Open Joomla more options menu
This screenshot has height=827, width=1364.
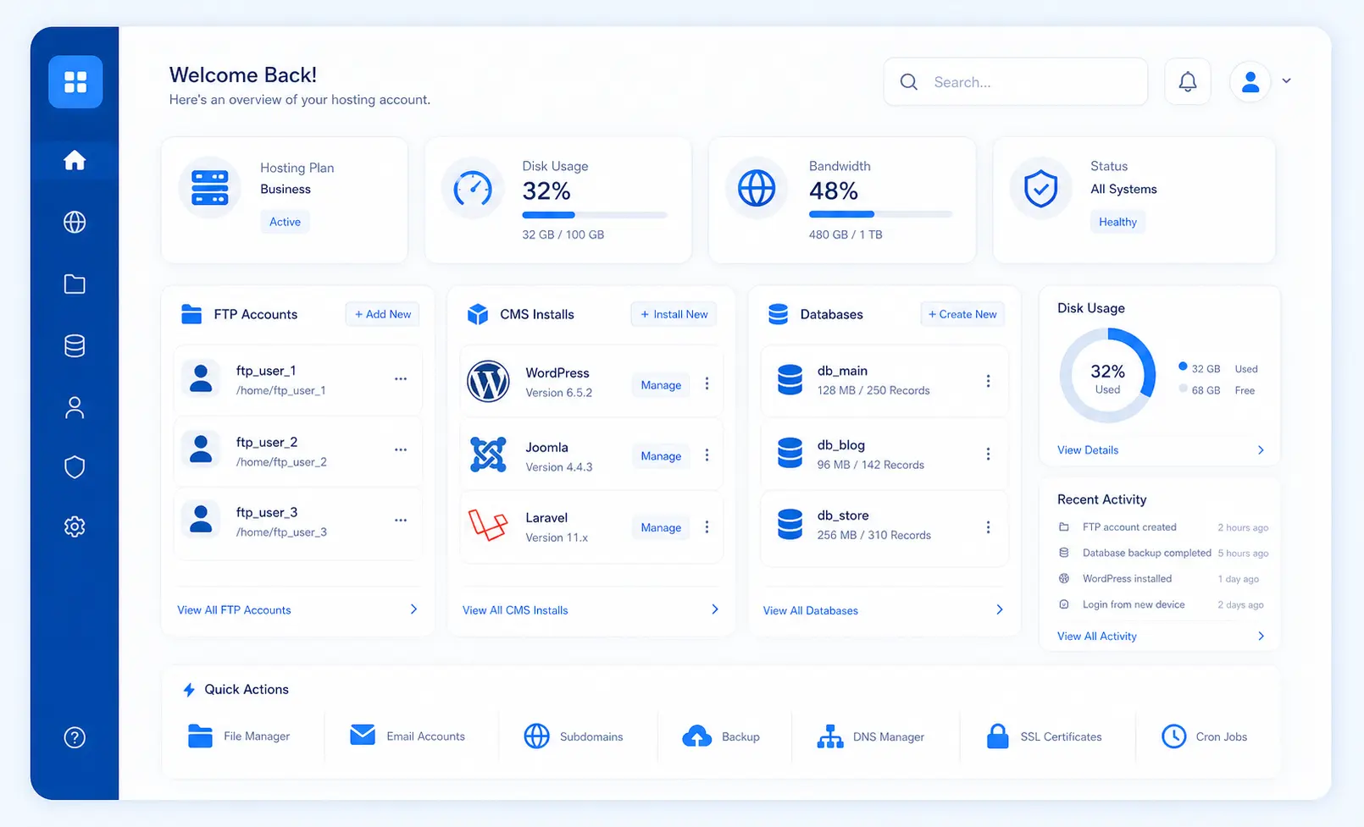tap(707, 455)
